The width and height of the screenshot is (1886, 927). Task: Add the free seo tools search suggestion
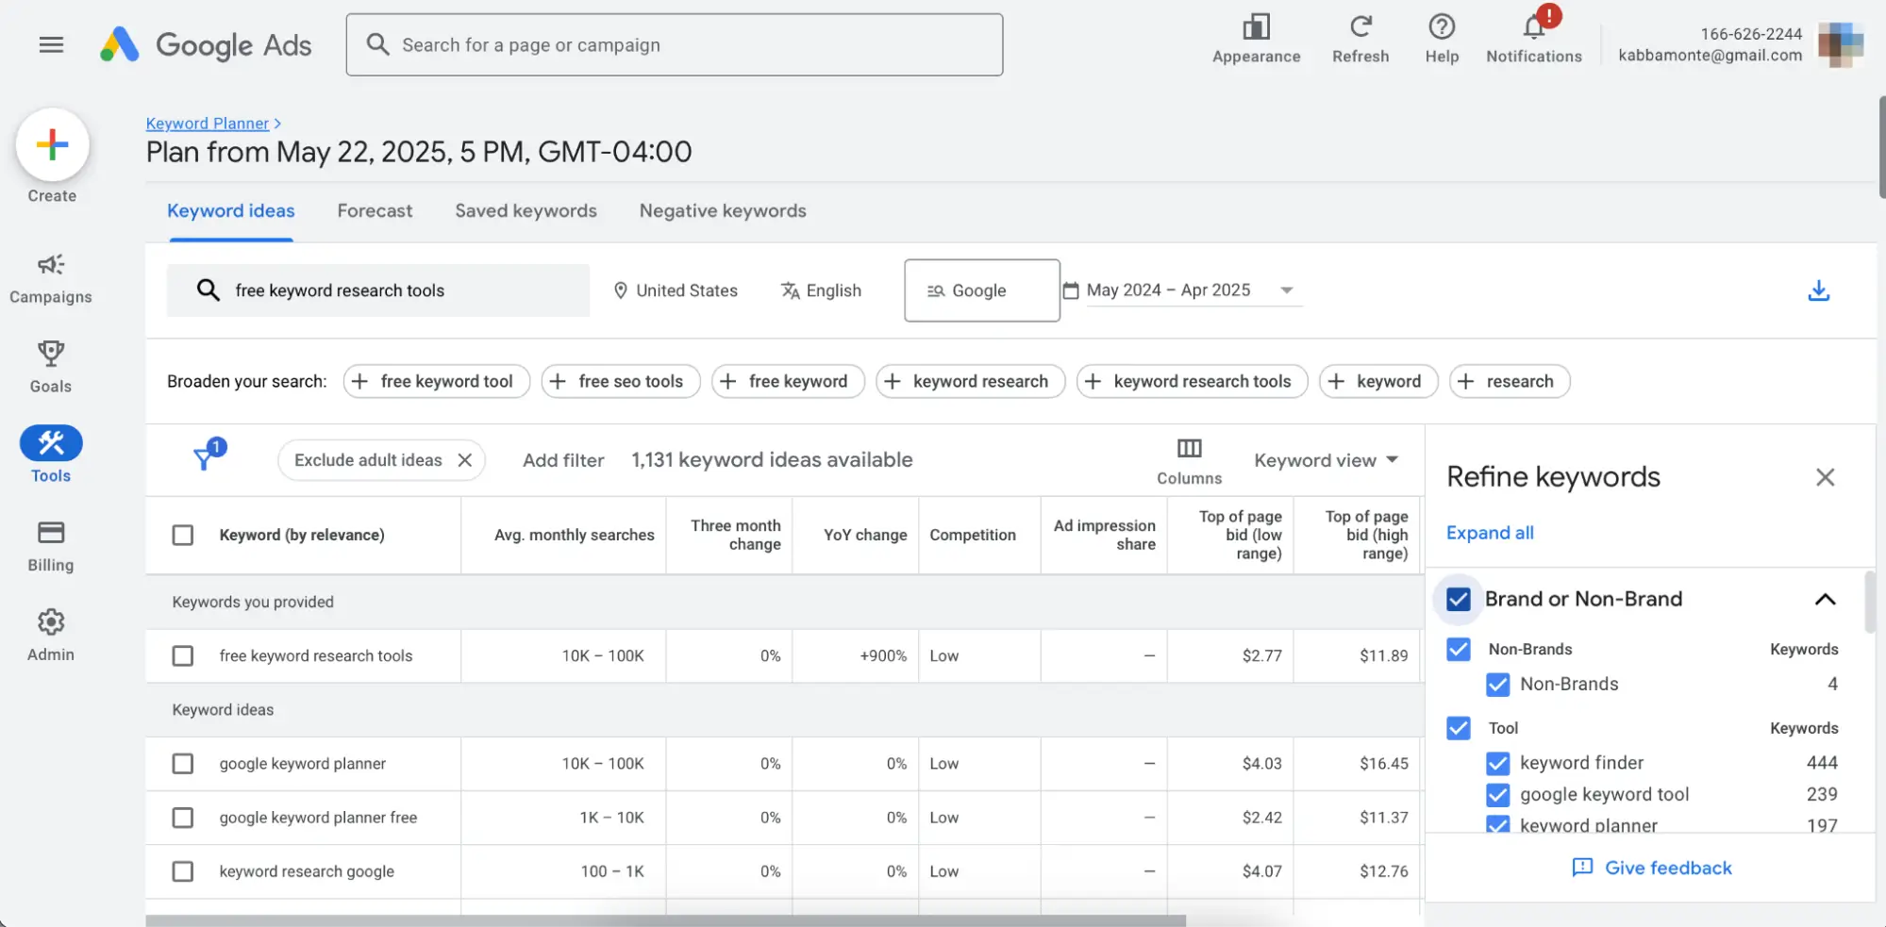pos(620,381)
